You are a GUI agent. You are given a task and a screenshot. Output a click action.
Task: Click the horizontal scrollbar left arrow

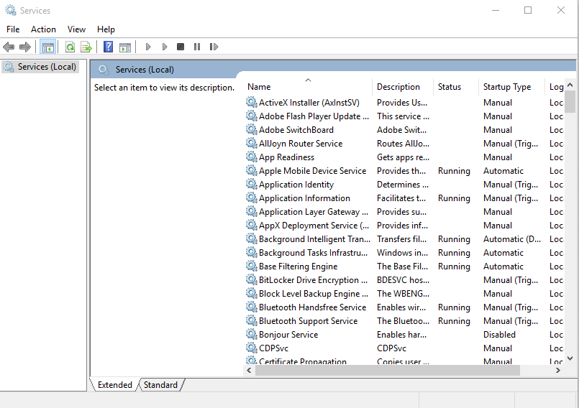click(x=250, y=371)
